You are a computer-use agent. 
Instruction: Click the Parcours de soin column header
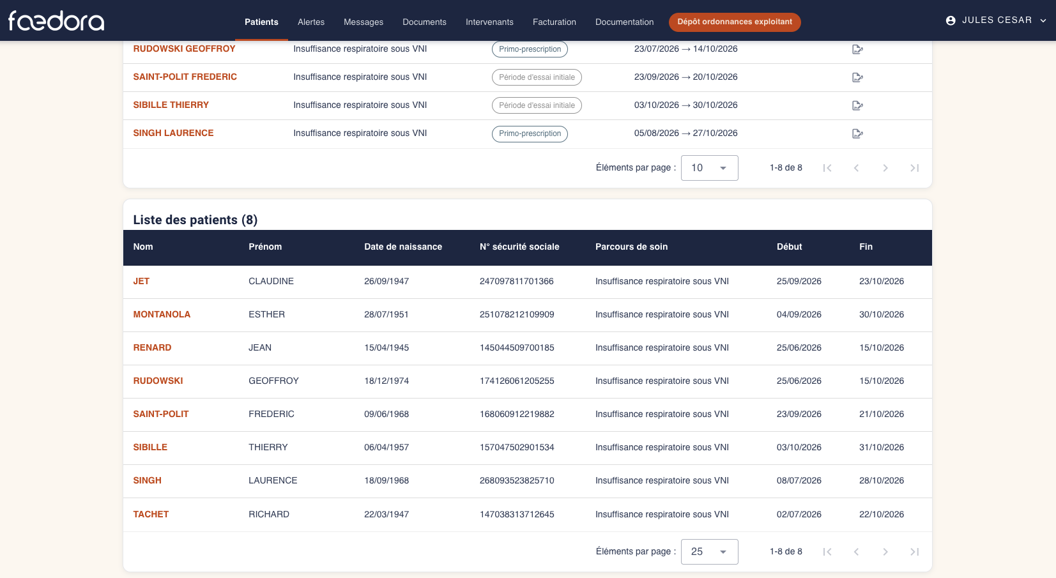coord(631,247)
